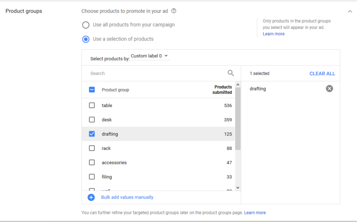Select 'Use all products from your campaign'
The height and width of the screenshot is (222, 357).
coord(86,25)
